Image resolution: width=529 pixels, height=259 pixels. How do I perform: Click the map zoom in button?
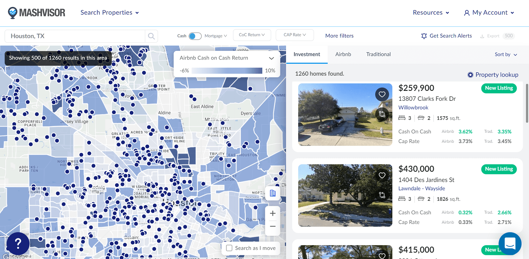(x=272, y=213)
